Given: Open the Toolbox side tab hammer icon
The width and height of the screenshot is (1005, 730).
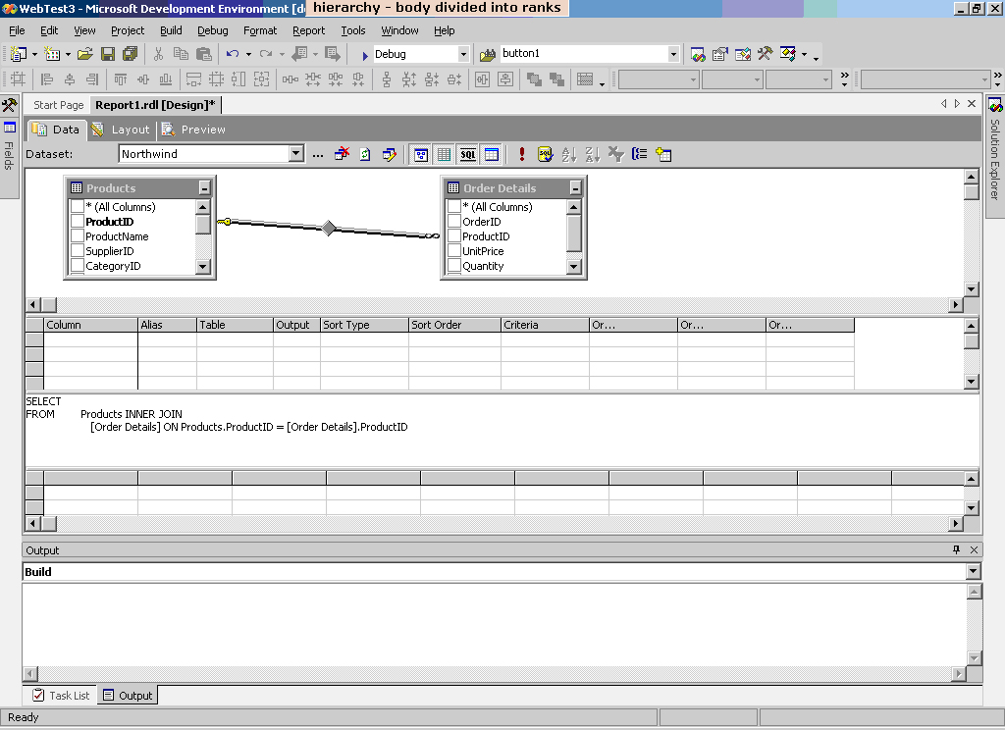Looking at the screenshot, I should [x=9, y=104].
